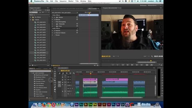The width and height of the screenshot is (192, 108).
Task: Open After Effects from the dock
Action: (x=77, y=105)
